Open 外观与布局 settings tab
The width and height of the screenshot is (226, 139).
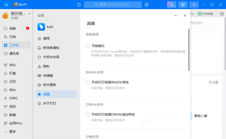(56, 57)
